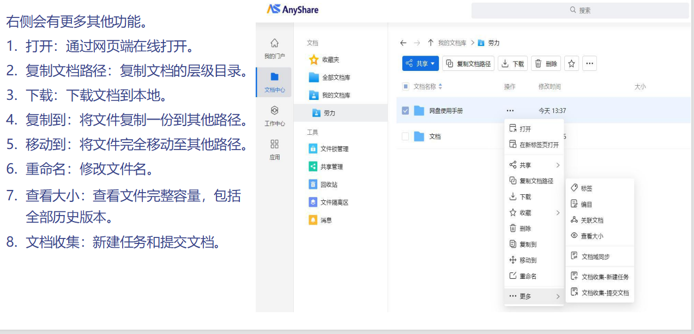Toggle select-all checkbox in header

[x=405, y=86]
